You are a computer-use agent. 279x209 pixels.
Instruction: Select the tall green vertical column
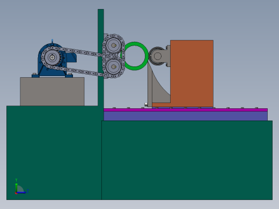[x=101, y=21]
